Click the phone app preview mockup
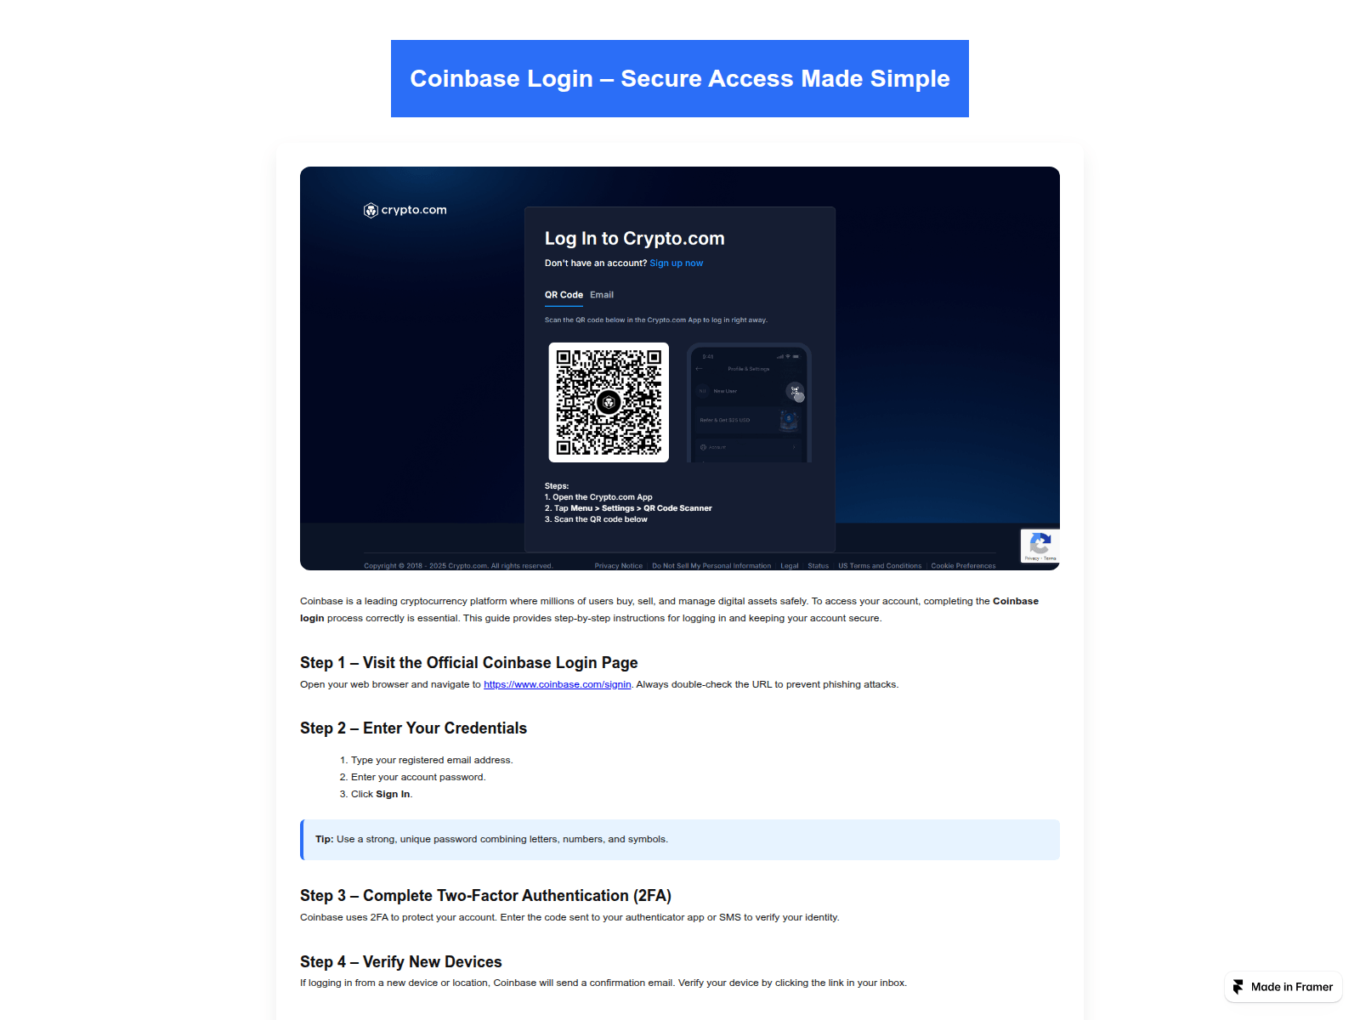This screenshot has width=1360, height=1020. click(x=749, y=403)
